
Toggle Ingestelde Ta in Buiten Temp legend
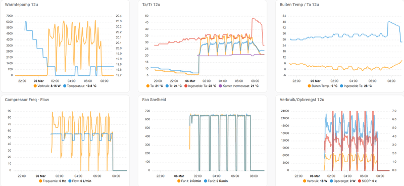pos(356,86)
